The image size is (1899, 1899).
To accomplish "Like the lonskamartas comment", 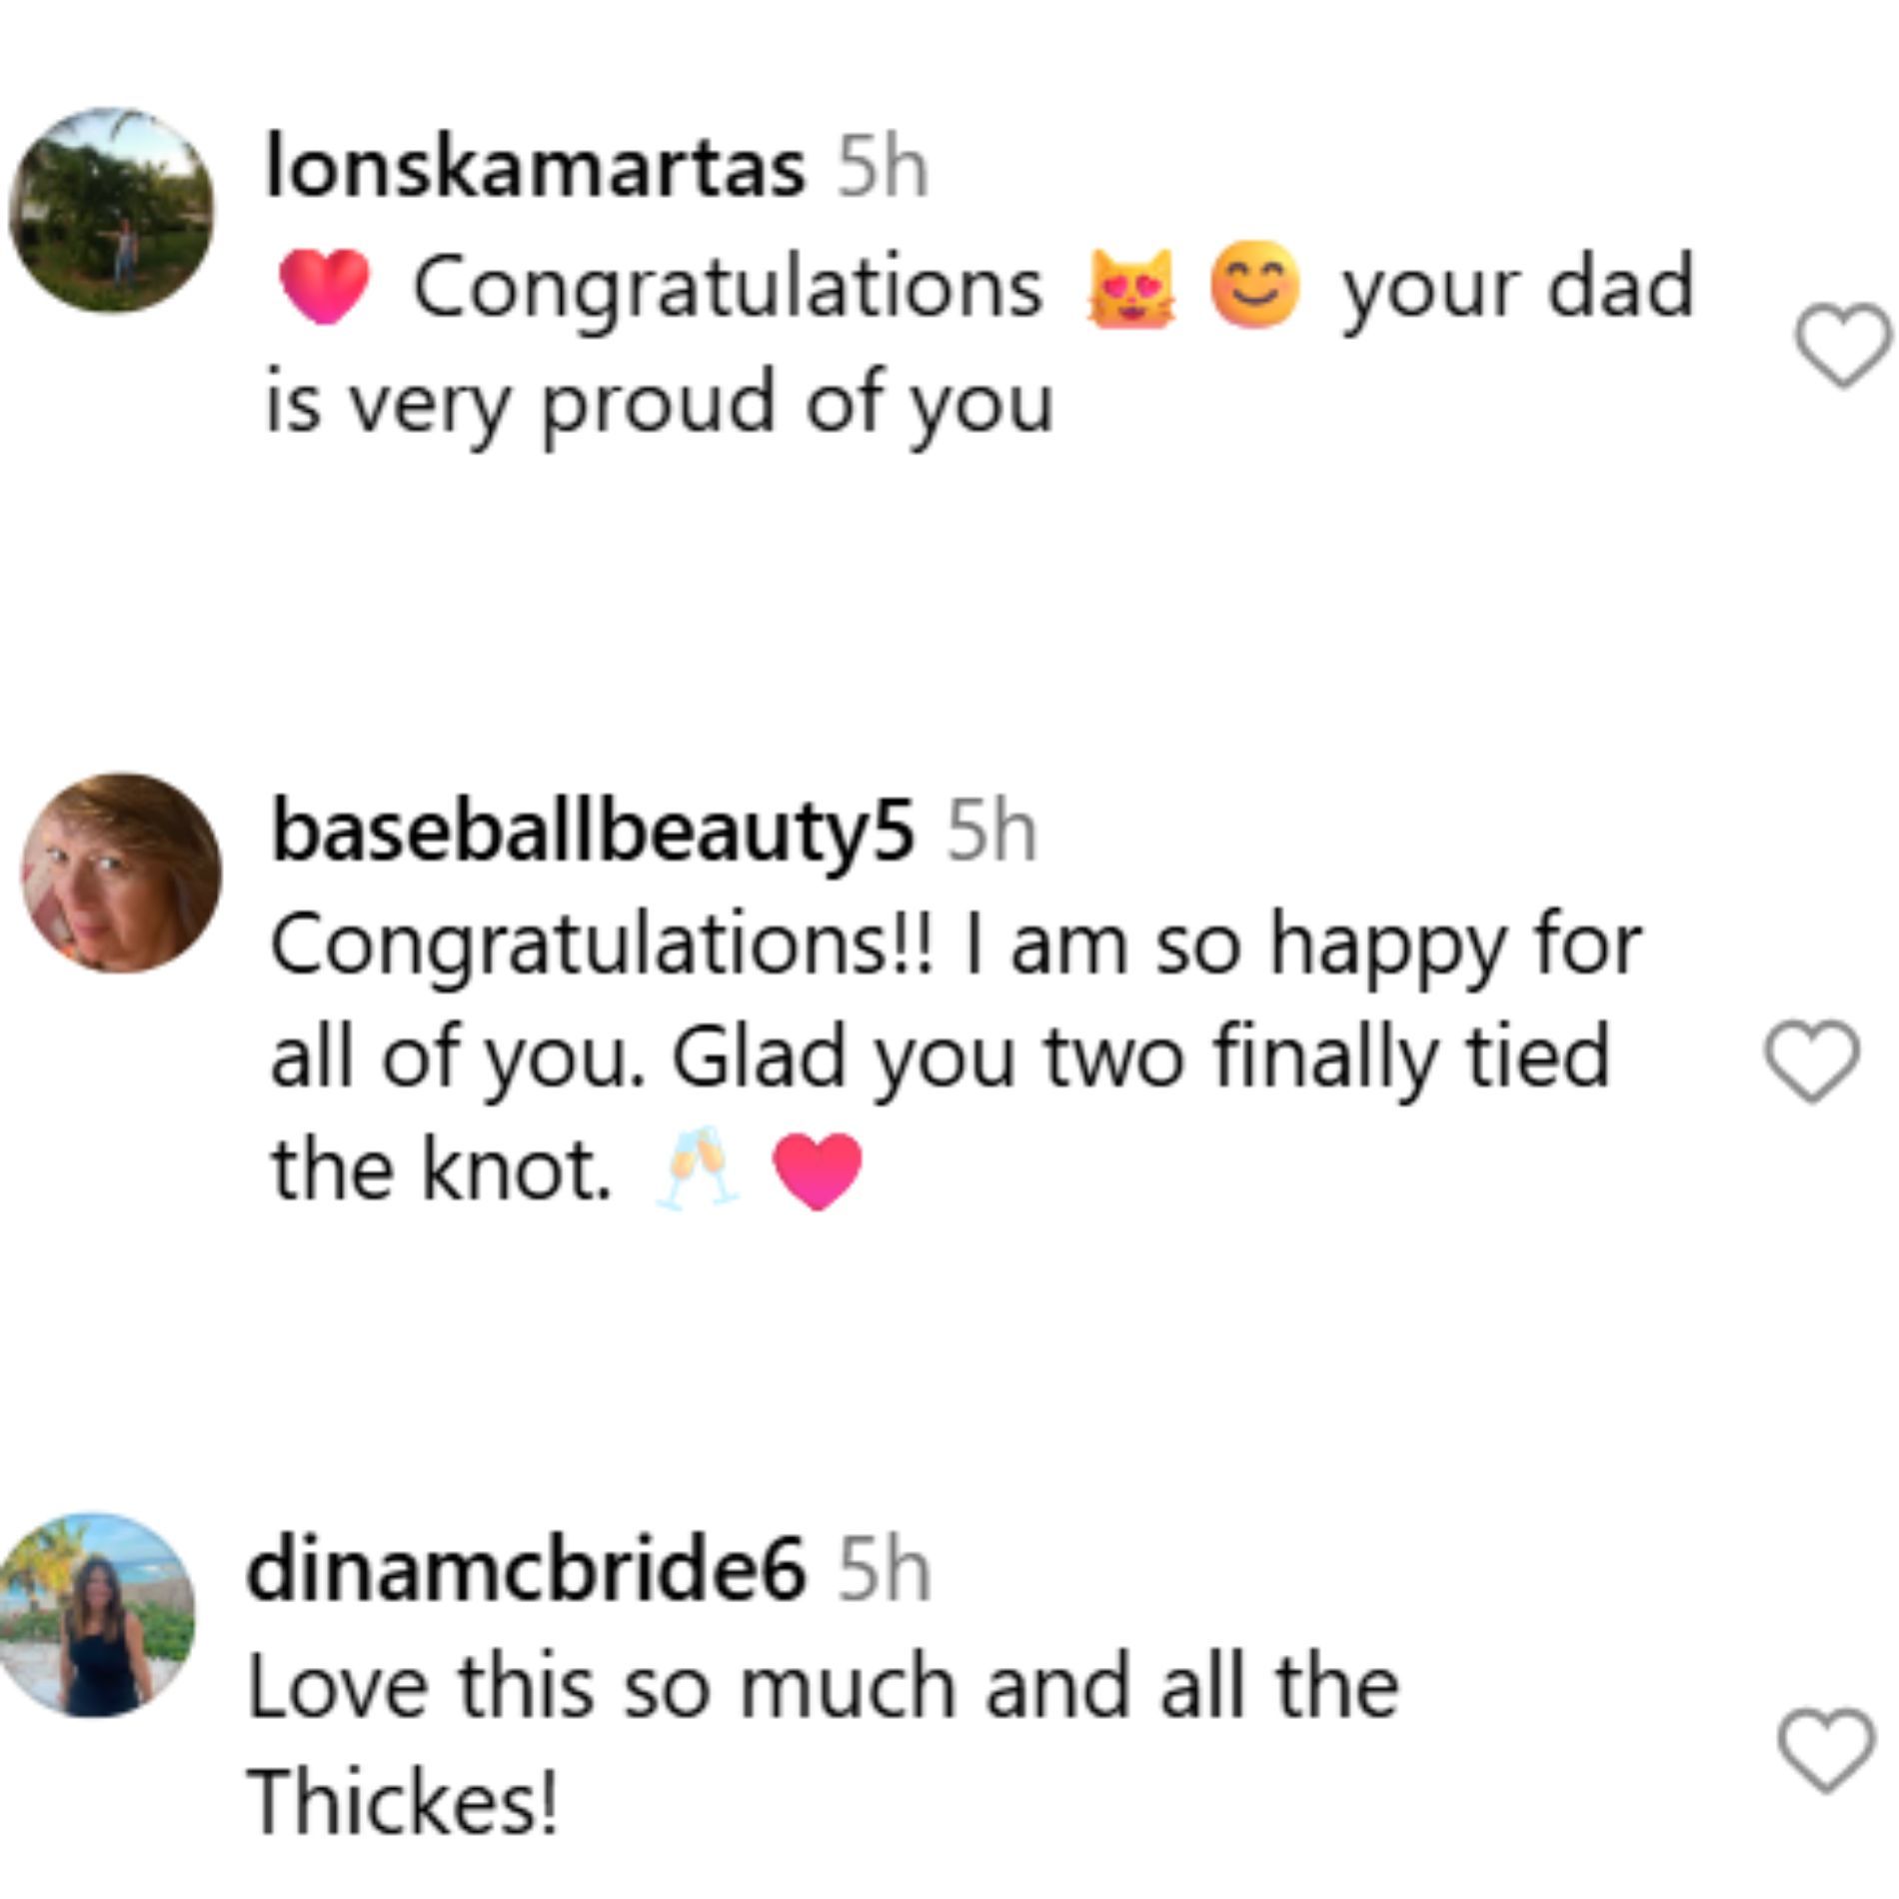I will 1842,346.
